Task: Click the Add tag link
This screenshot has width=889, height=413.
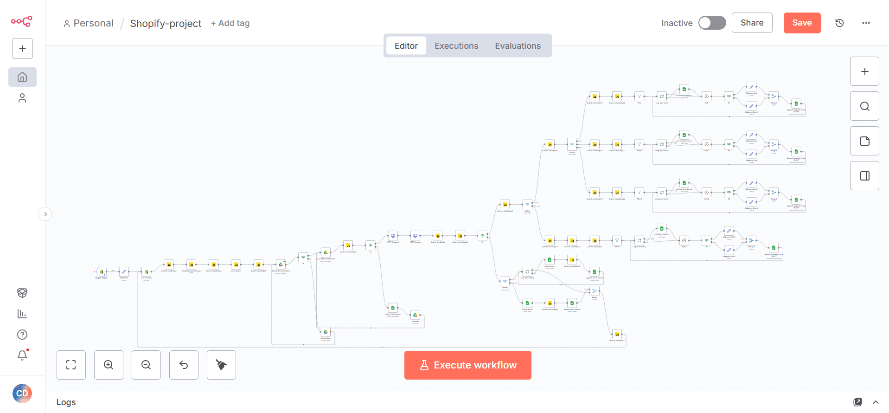Action: click(230, 23)
